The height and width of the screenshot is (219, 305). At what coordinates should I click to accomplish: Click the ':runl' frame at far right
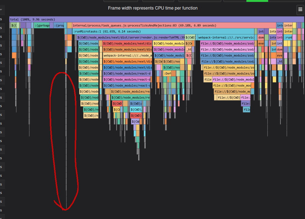(x=288, y=37)
